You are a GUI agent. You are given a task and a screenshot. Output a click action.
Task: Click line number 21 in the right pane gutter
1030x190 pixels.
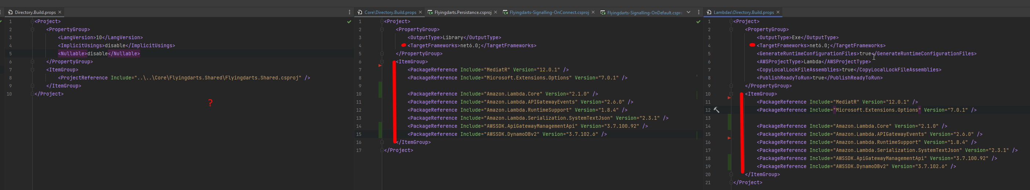point(708,182)
